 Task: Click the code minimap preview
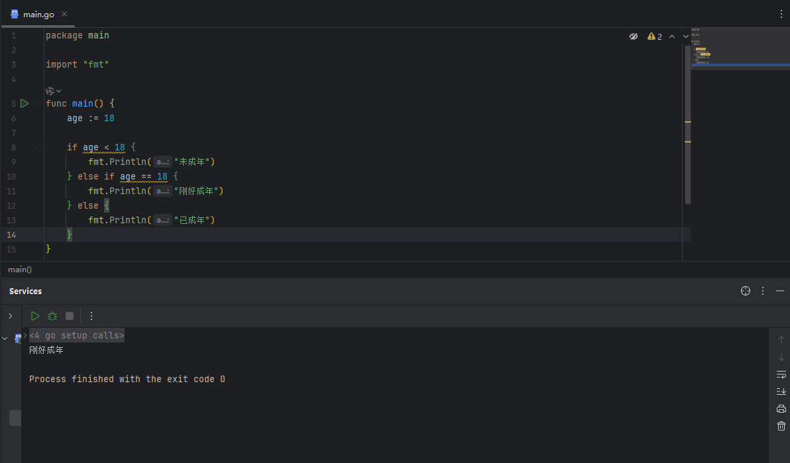[740, 50]
